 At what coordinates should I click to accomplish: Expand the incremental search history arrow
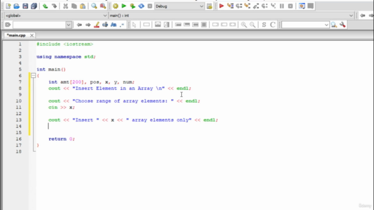68,24
